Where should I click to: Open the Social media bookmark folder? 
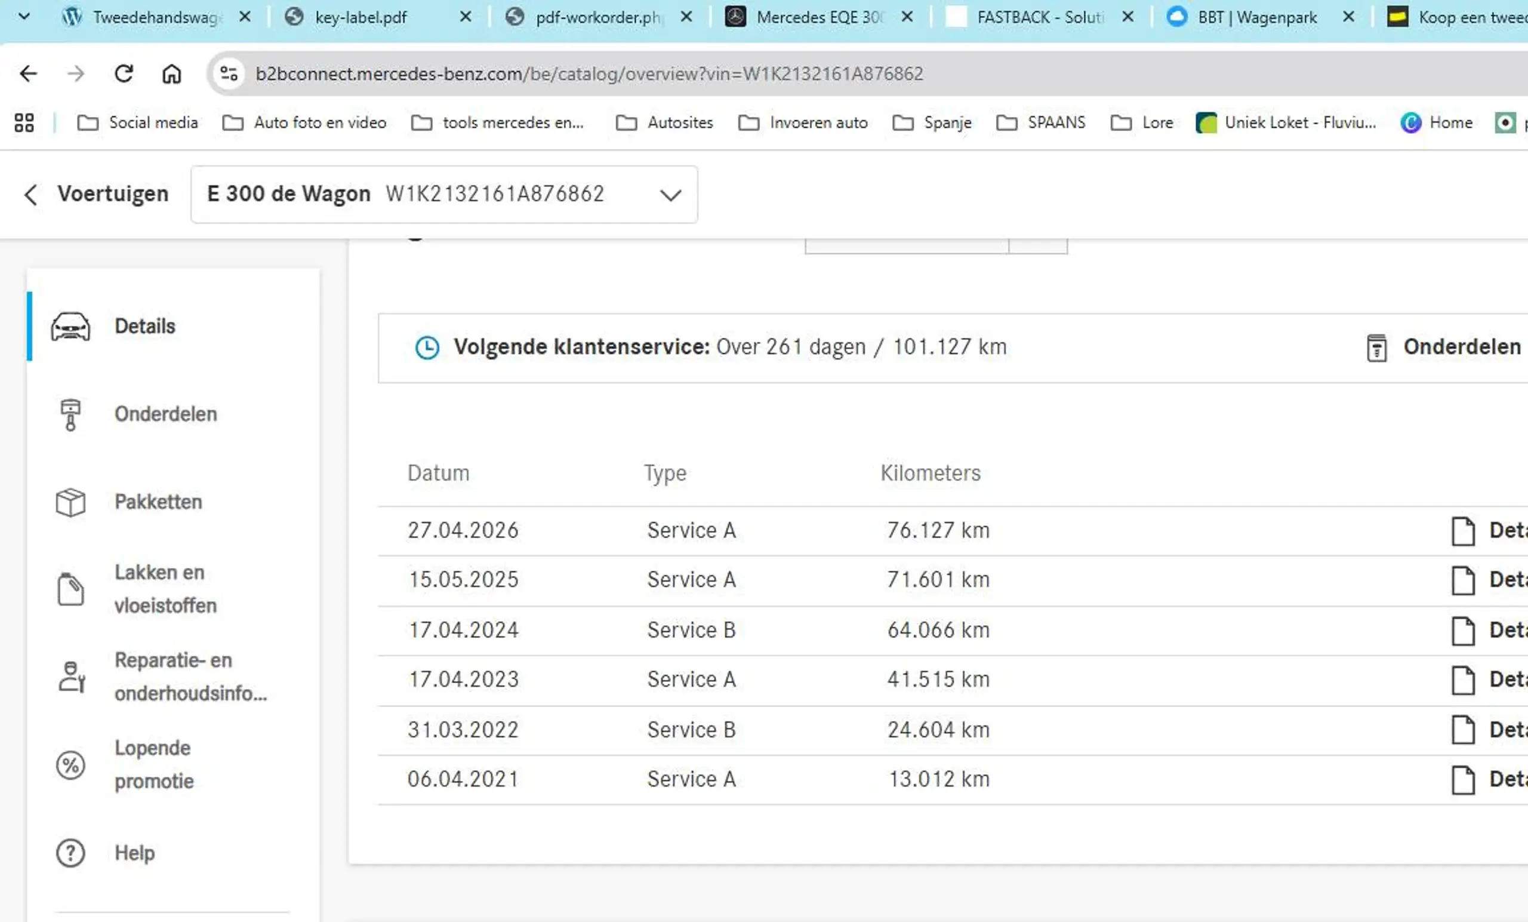138,123
